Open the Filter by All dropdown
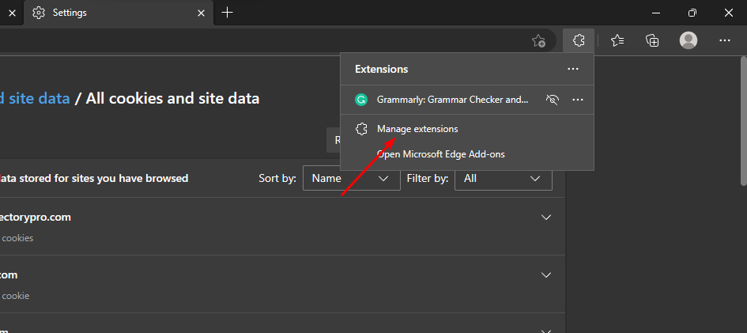This screenshot has height=333, width=747. point(503,179)
